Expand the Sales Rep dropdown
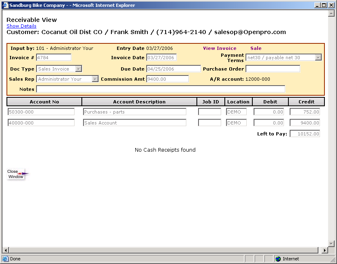 point(95,79)
